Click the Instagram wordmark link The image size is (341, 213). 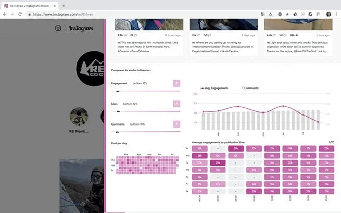pyautogui.click(x=81, y=29)
